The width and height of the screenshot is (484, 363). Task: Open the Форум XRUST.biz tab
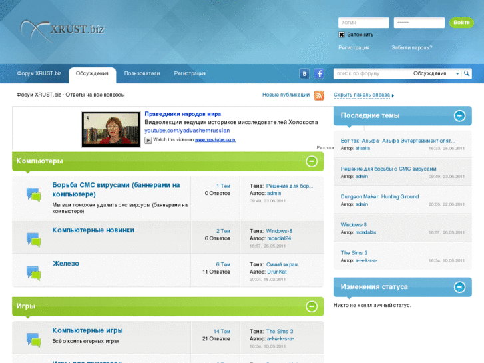[39, 73]
